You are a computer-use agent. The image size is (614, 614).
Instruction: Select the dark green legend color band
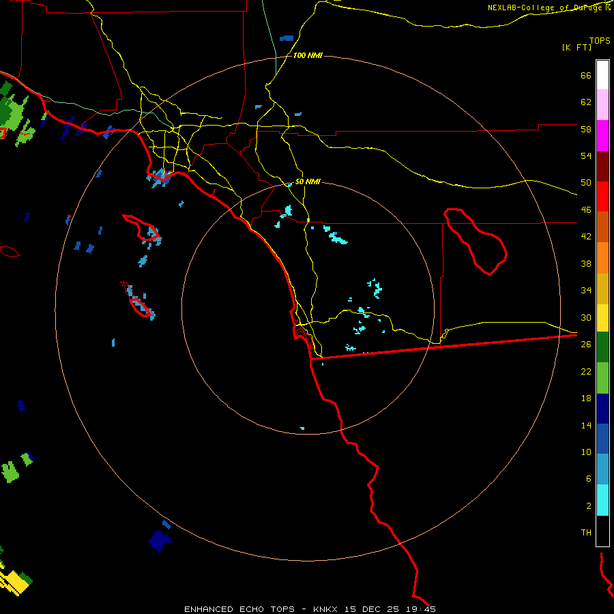coord(602,347)
